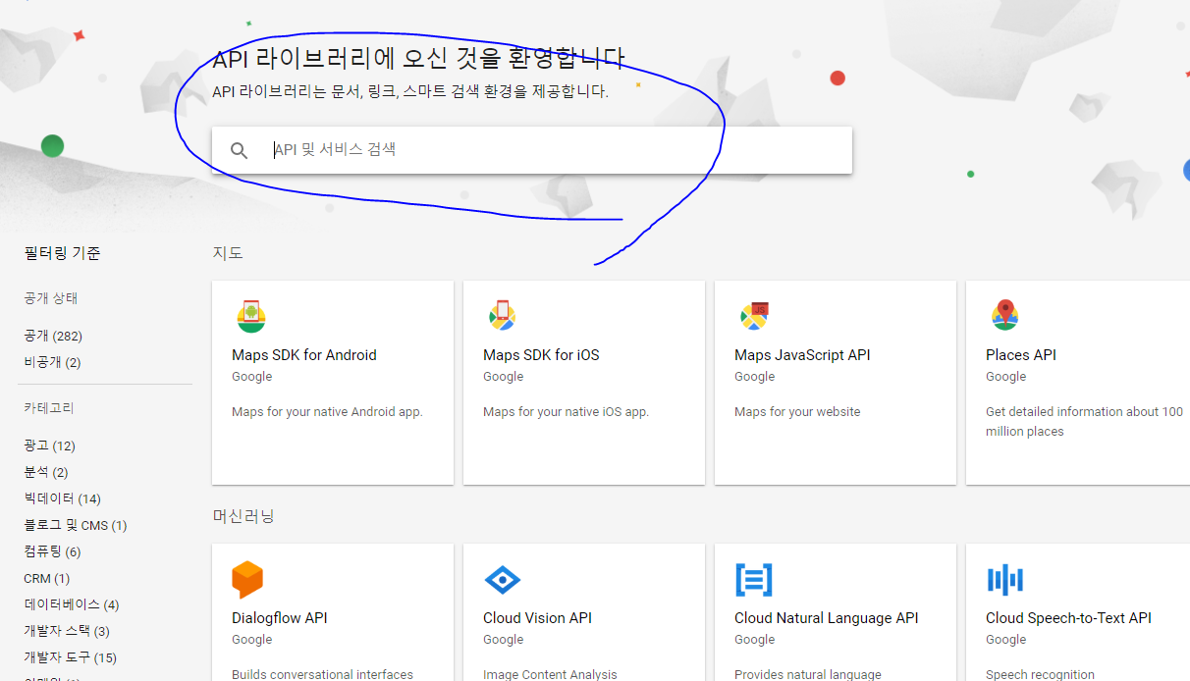Click the magnifier search icon

point(239,150)
